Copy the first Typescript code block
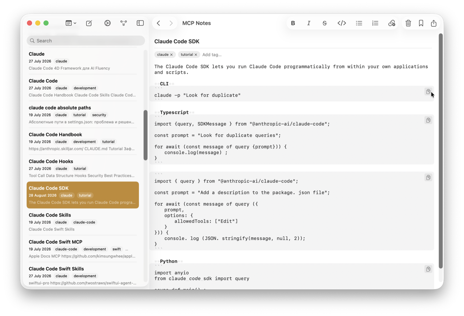Screen dimensions: 464x316 pyautogui.click(x=428, y=120)
